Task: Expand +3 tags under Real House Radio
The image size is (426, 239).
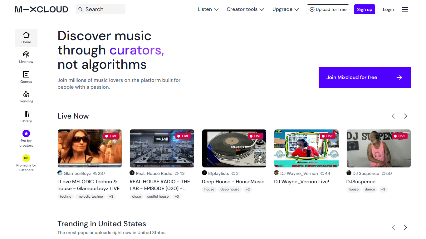Action: click(177, 196)
